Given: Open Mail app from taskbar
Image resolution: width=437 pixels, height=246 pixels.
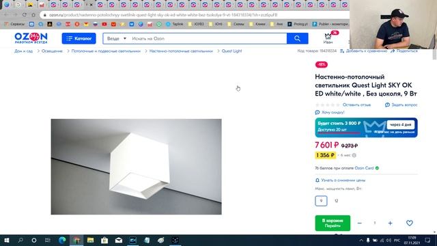Looking at the screenshot, I should [119, 240].
